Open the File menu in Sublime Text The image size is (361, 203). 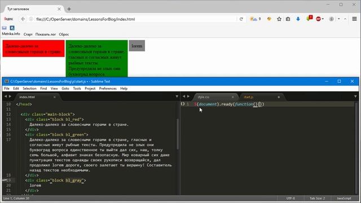pos(7,89)
